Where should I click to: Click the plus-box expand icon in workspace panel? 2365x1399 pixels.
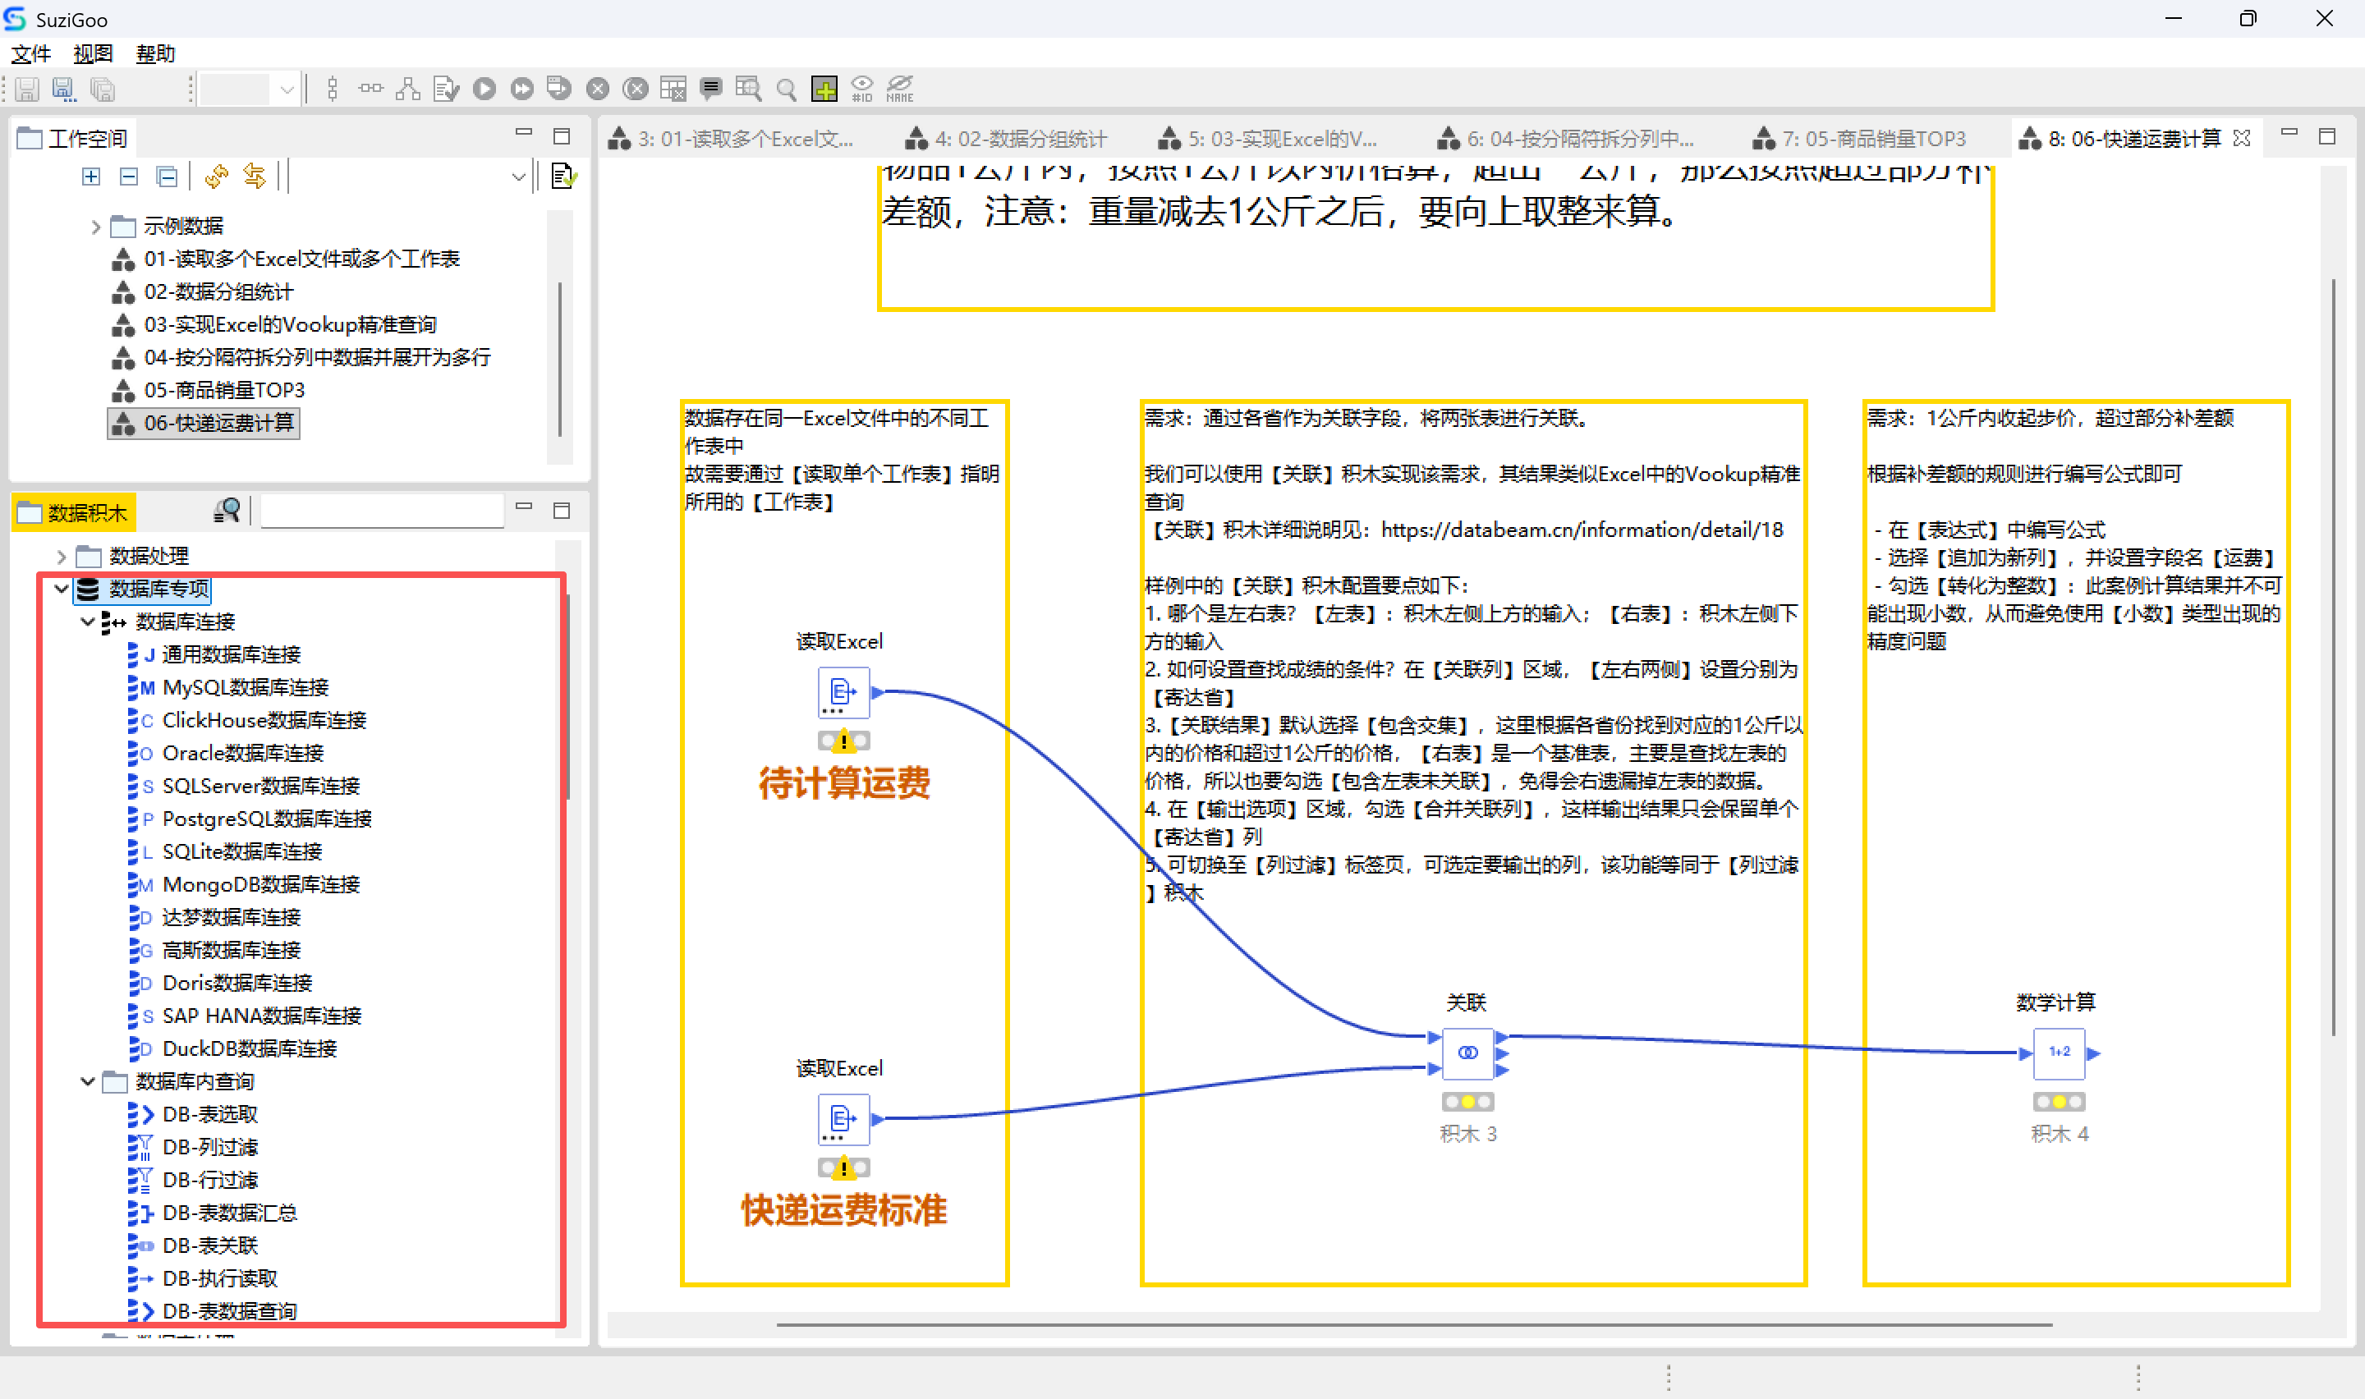pos(91,177)
